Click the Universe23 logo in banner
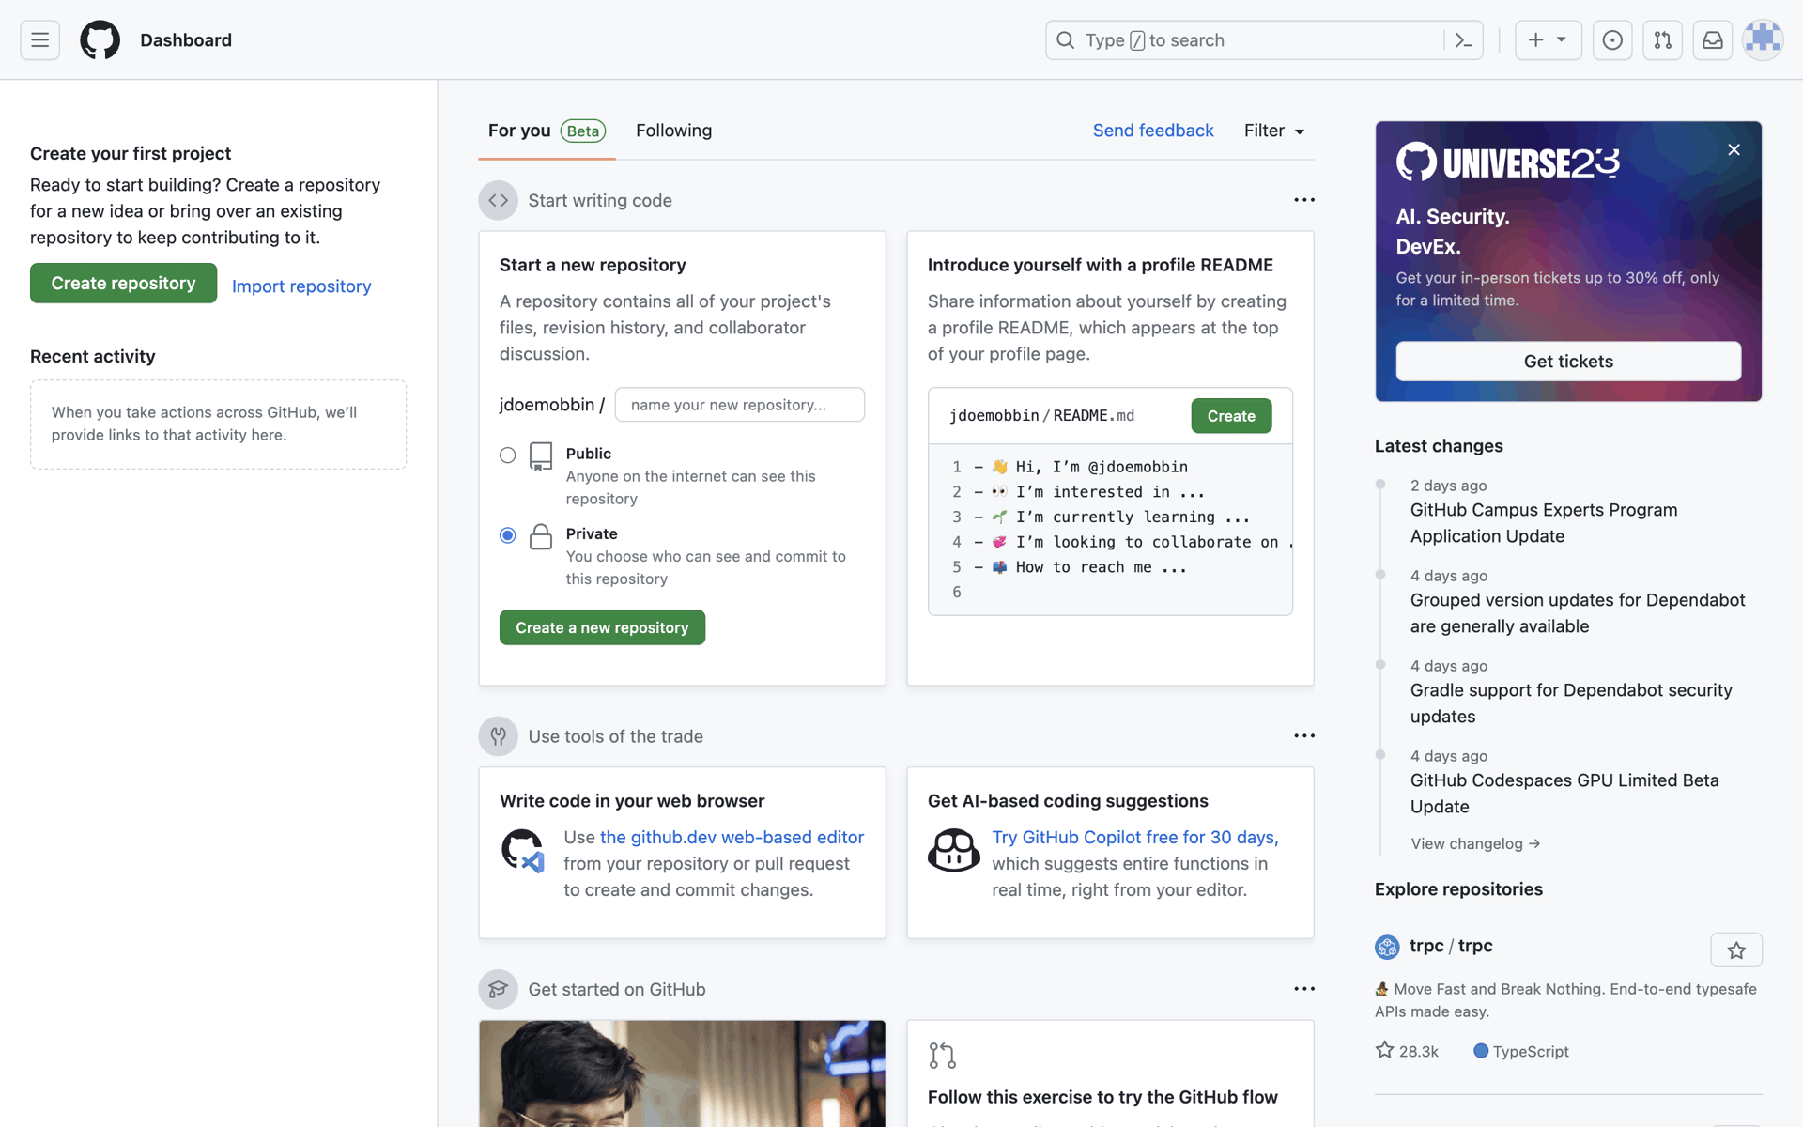The image size is (1803, 1127). pos(1508,162)
